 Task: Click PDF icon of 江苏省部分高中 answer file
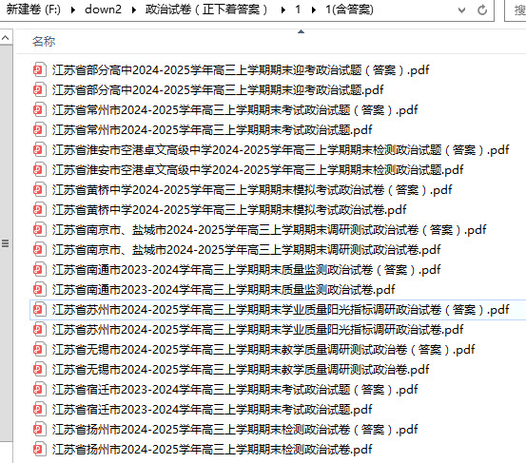coord(39,70)
